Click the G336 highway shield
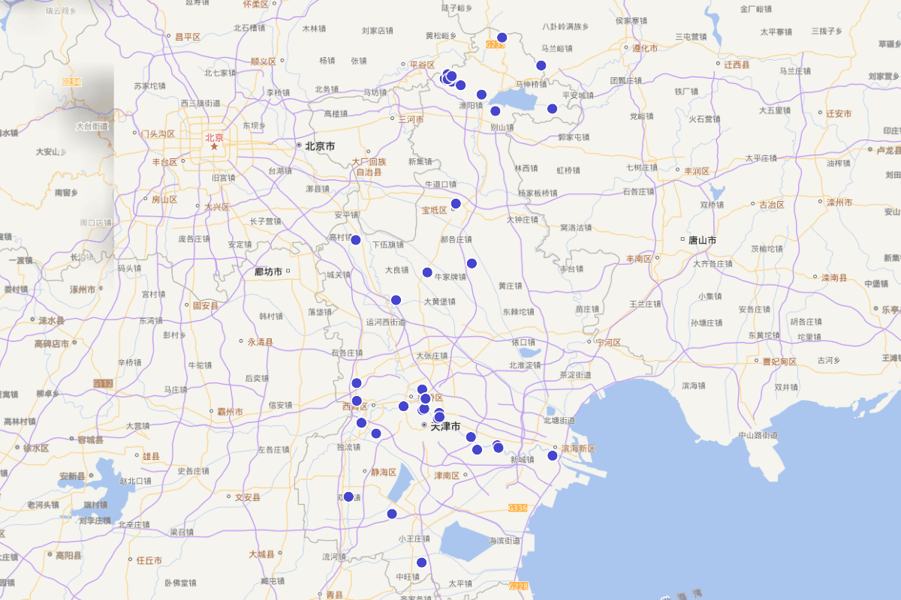The width and height of the screenshot is (901, 600). tap(518, 508)
